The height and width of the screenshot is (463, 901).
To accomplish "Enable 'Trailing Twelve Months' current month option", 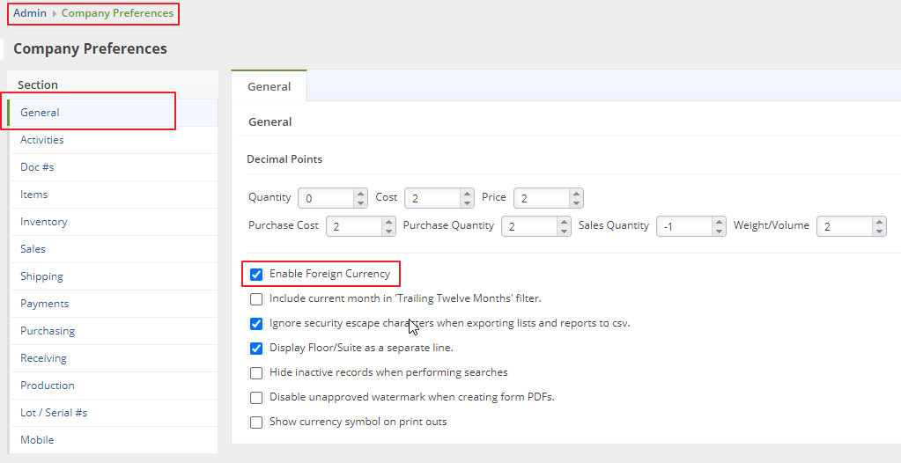I will (256, 299).
